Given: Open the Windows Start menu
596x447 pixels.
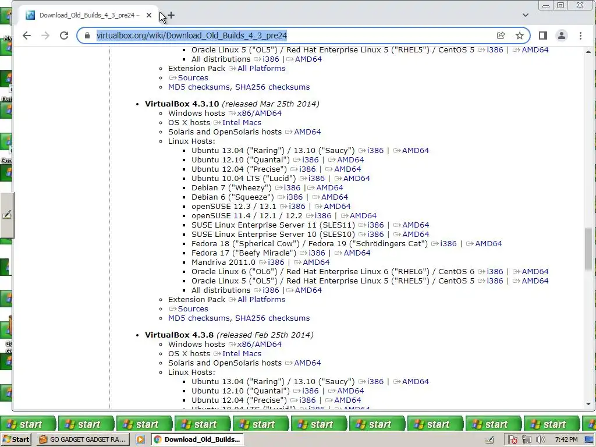Looking at the screenshot, I should coord(16,439).
